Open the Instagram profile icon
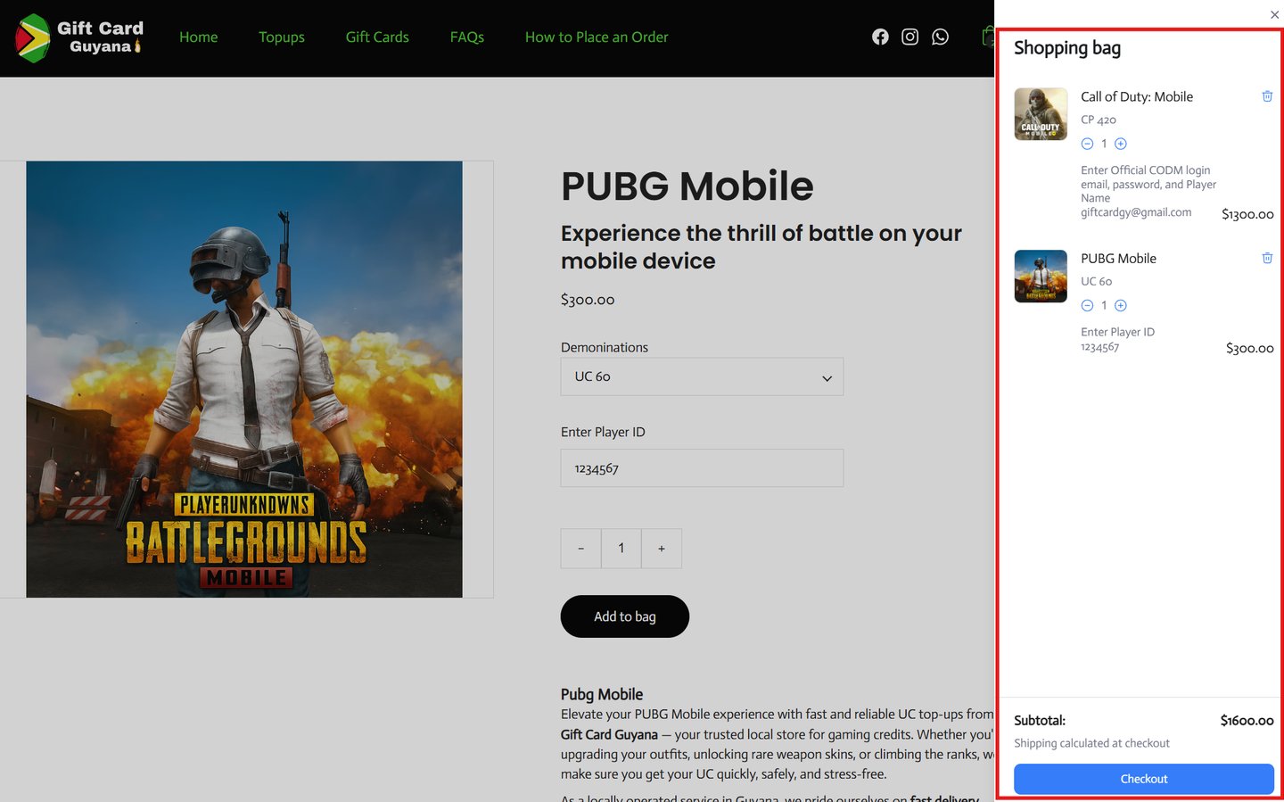The image size is (1284, 802). pos(909,37)
